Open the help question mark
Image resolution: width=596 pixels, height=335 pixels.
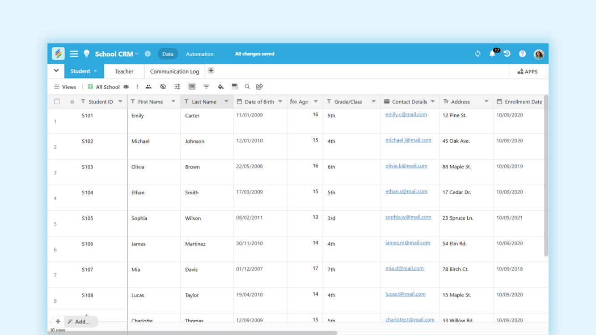522,54
